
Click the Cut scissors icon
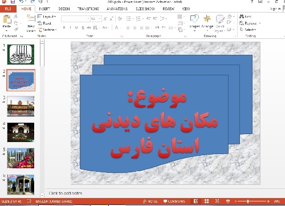(16, 17)
